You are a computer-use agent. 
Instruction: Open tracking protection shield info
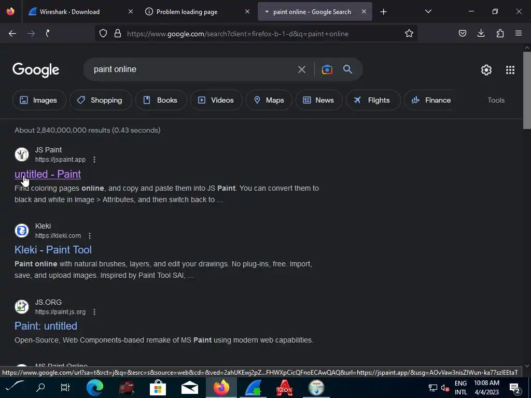click(x=103, y=34)
